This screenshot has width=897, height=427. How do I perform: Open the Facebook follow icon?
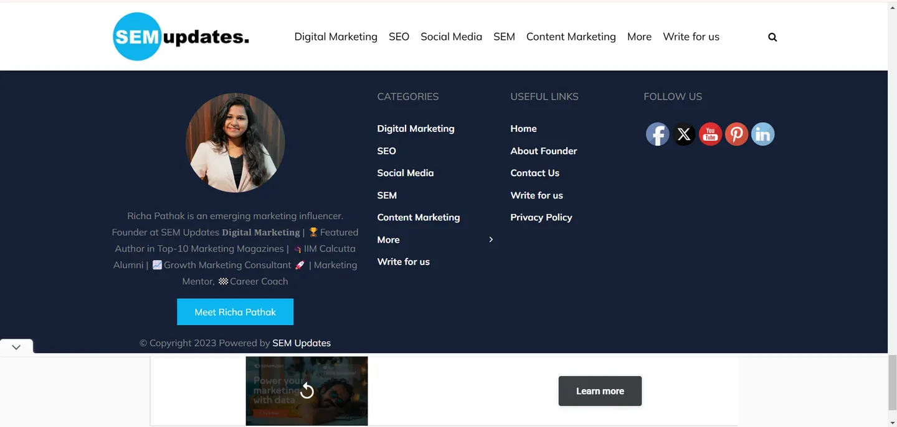657,134
